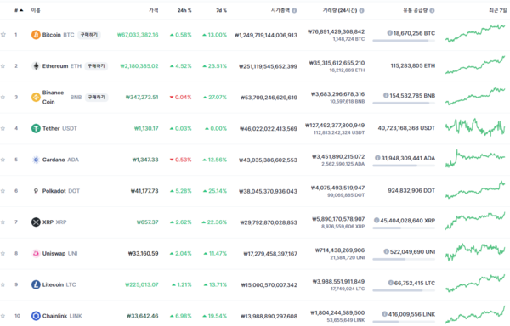Image resolution: width=510 pixels, height=326 pixels.
Task: Toggle Chainlink favorite star
Action: [3, 316]
